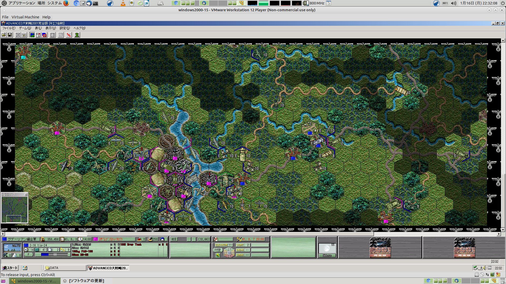506x284 pixels.
Task: Click the windows2000-15 panel task button
Action: point(35,281)
